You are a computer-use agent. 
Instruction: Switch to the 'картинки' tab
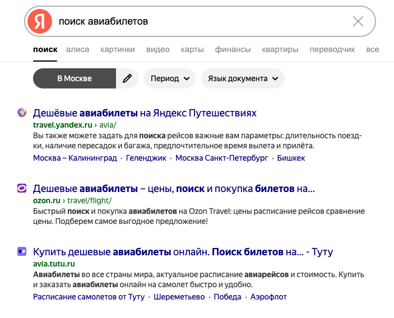(x=118, y=49)
